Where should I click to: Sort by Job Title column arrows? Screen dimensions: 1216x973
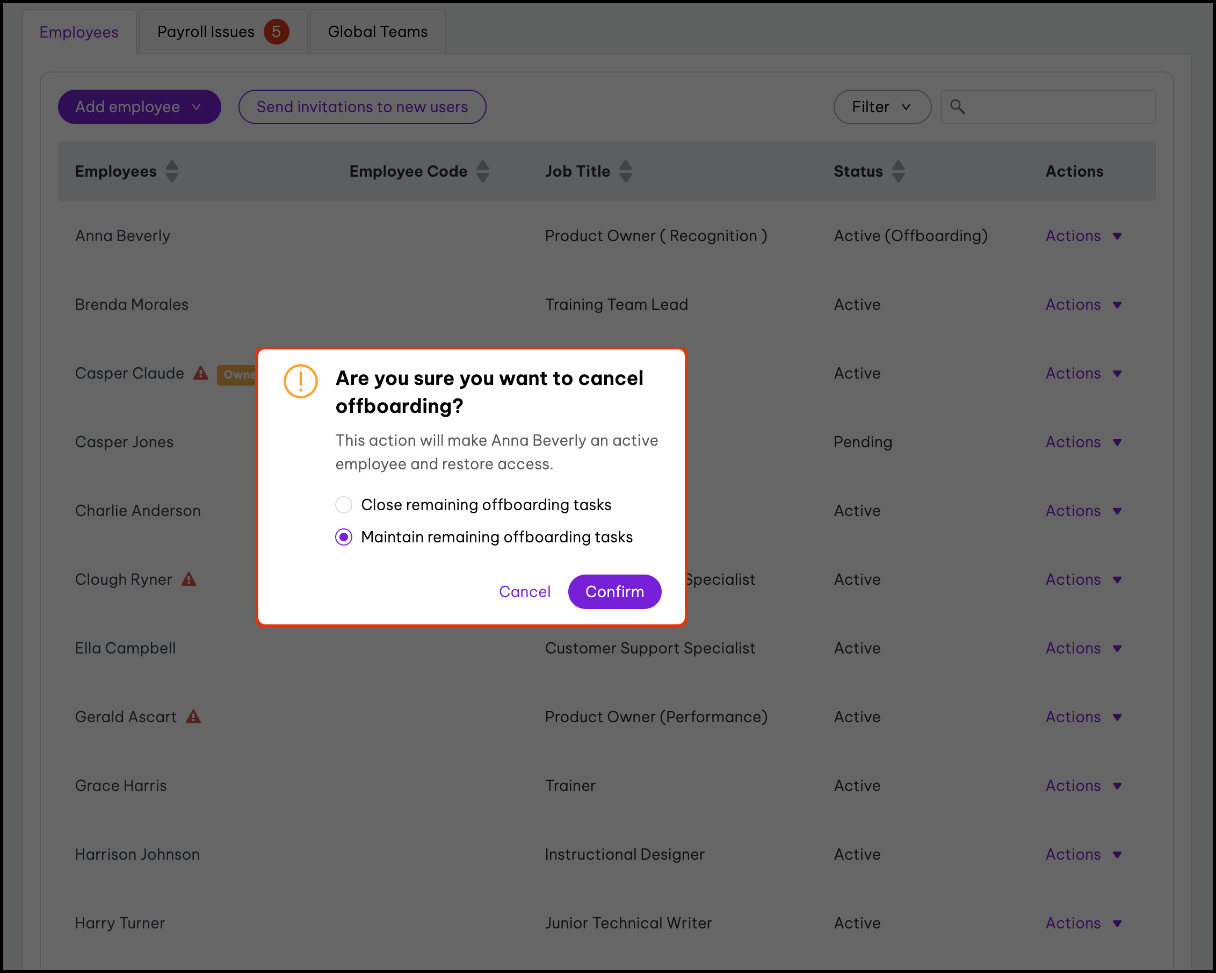tap(625, 171)
